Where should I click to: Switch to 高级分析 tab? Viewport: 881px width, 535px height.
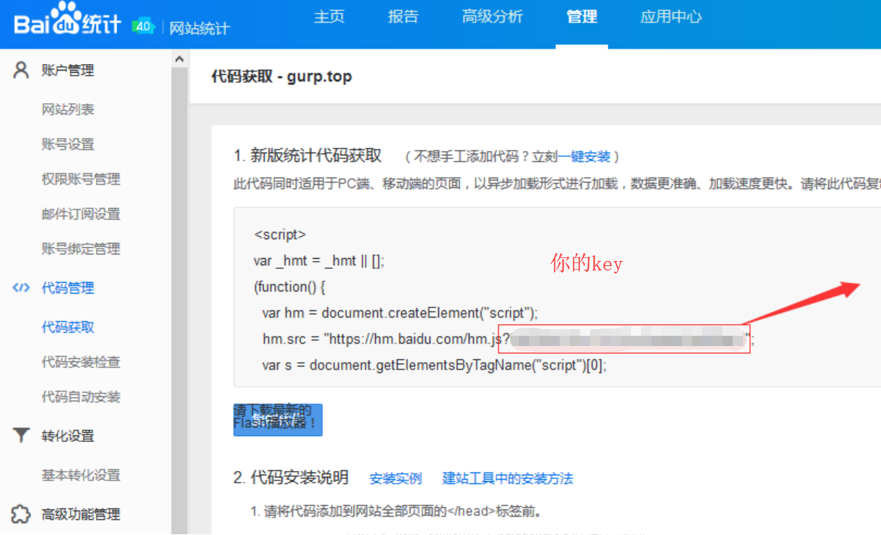(492, 17)
